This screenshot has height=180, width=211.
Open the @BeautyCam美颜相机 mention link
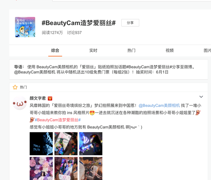point(159,105)
